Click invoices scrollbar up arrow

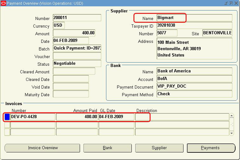[x=231, y=116]
